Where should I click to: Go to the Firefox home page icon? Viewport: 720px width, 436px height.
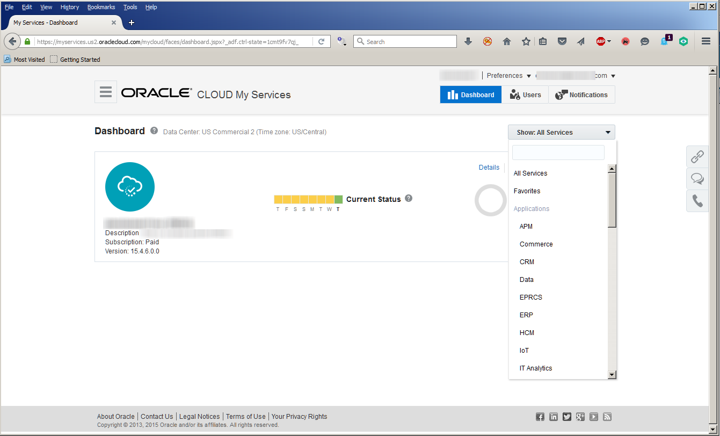[506, 41]
